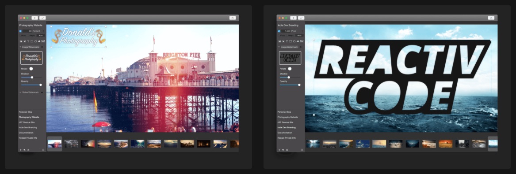Select the arrow tool in right window
The height and width of the screenshot is (174, 516).
click(298, 41)
